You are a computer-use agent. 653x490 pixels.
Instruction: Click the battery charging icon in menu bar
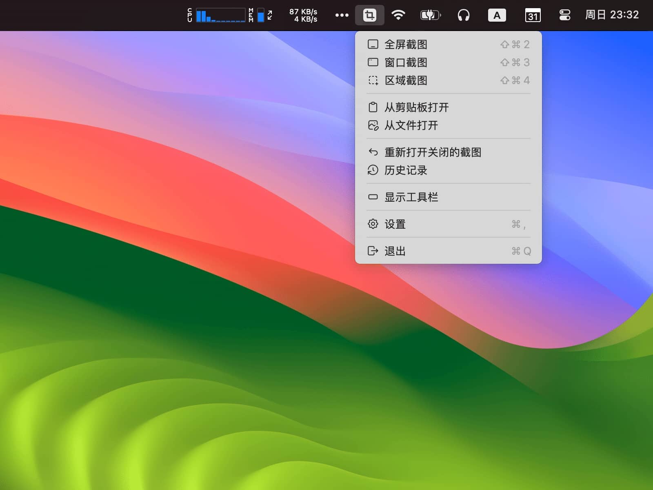(431, 15)
